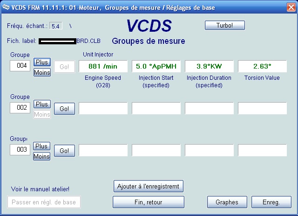Click the group number field showing 004
Image resolution: width=298 pixels, height=216 pixels.
click(20, 66)
